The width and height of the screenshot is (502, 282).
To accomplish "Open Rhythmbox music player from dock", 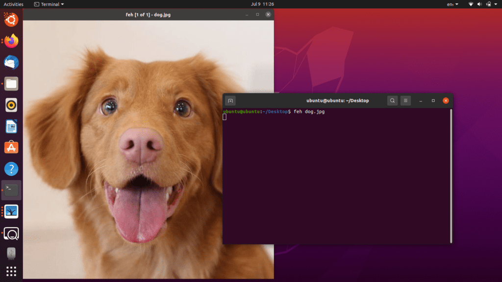I will (x=11, y=105).
